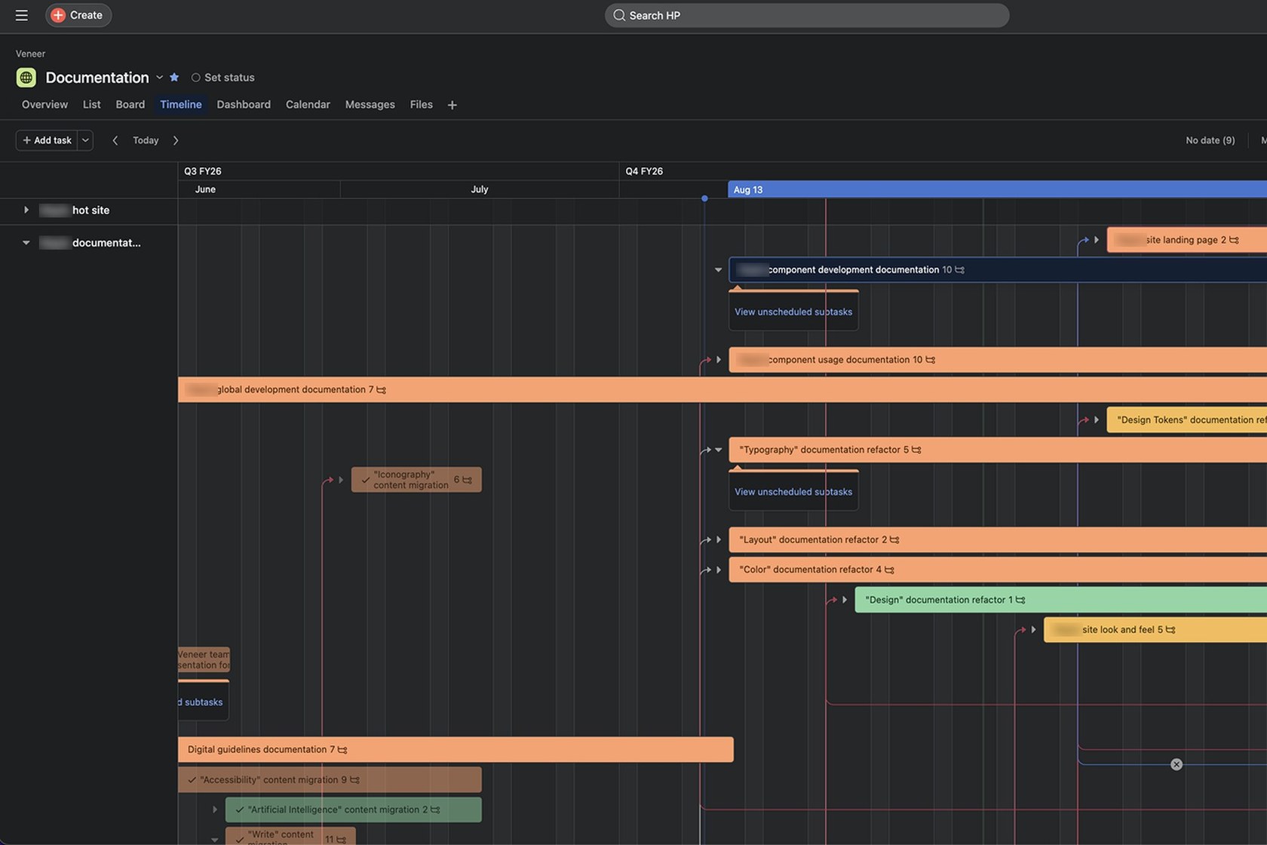Add a new tab with plus icon
This screenshot has height=845, width=1267.
tap(452, 105)
